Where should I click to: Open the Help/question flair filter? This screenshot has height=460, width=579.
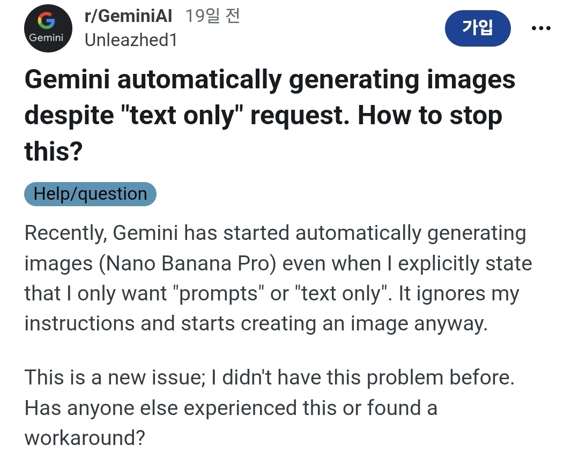click(90, 194)
